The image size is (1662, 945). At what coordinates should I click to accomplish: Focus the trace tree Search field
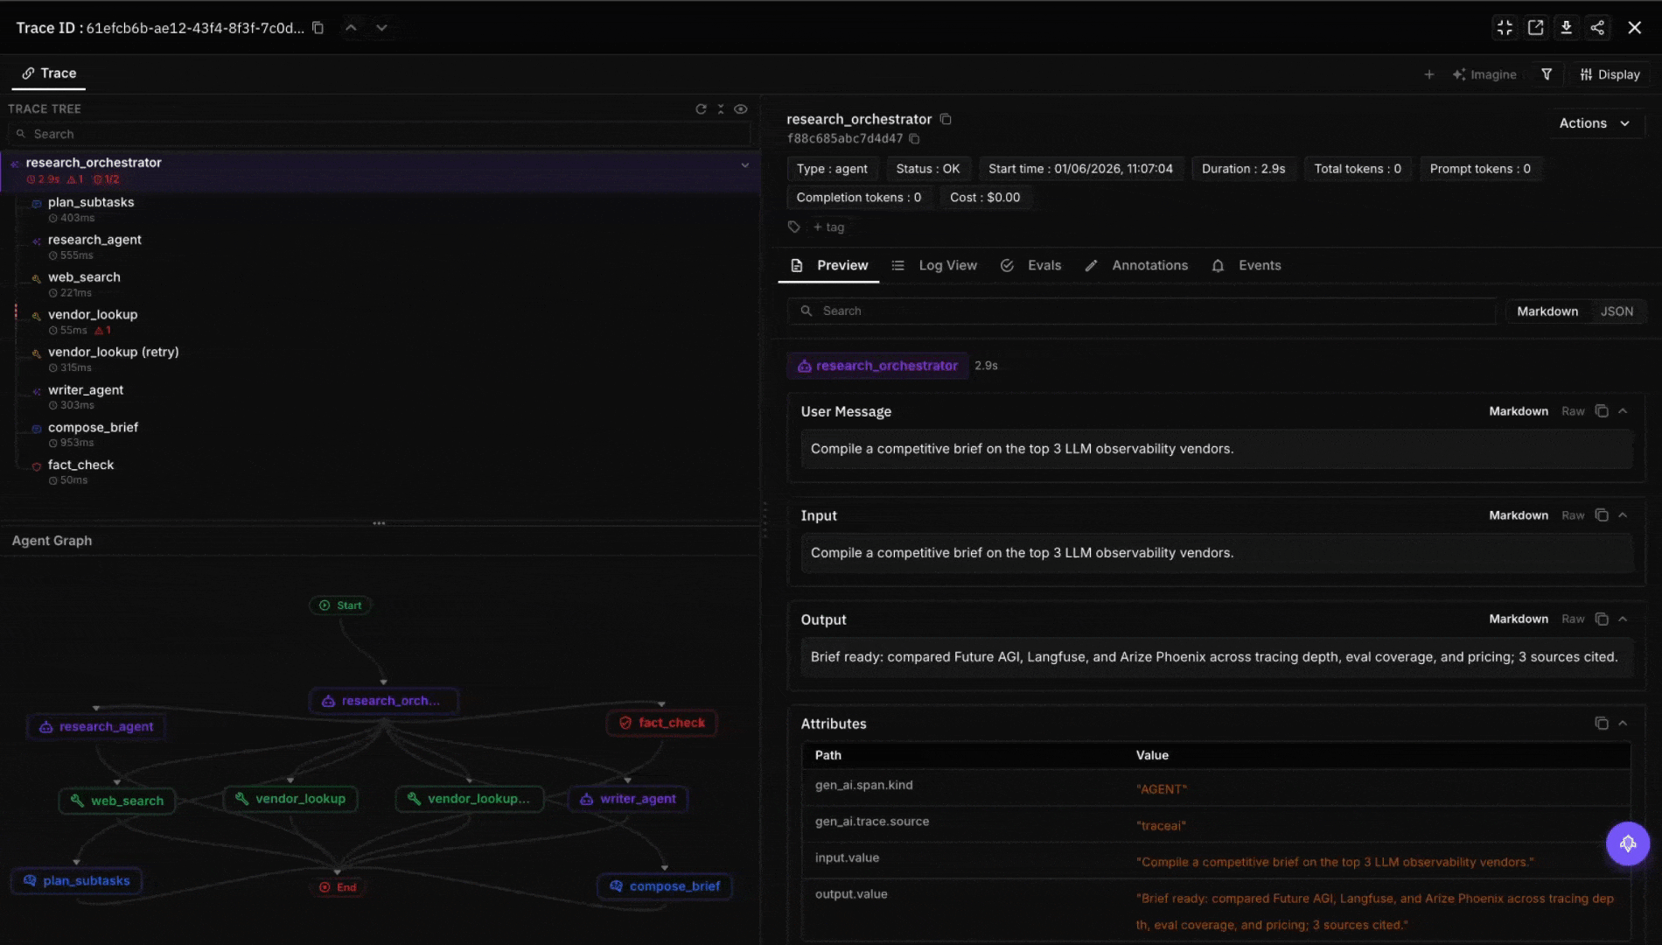pyautogui.click(x=379, y=134)
